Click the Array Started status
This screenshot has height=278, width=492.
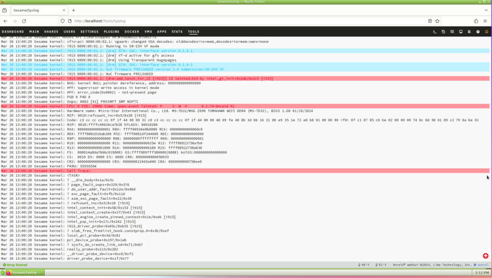click(15, 265)
